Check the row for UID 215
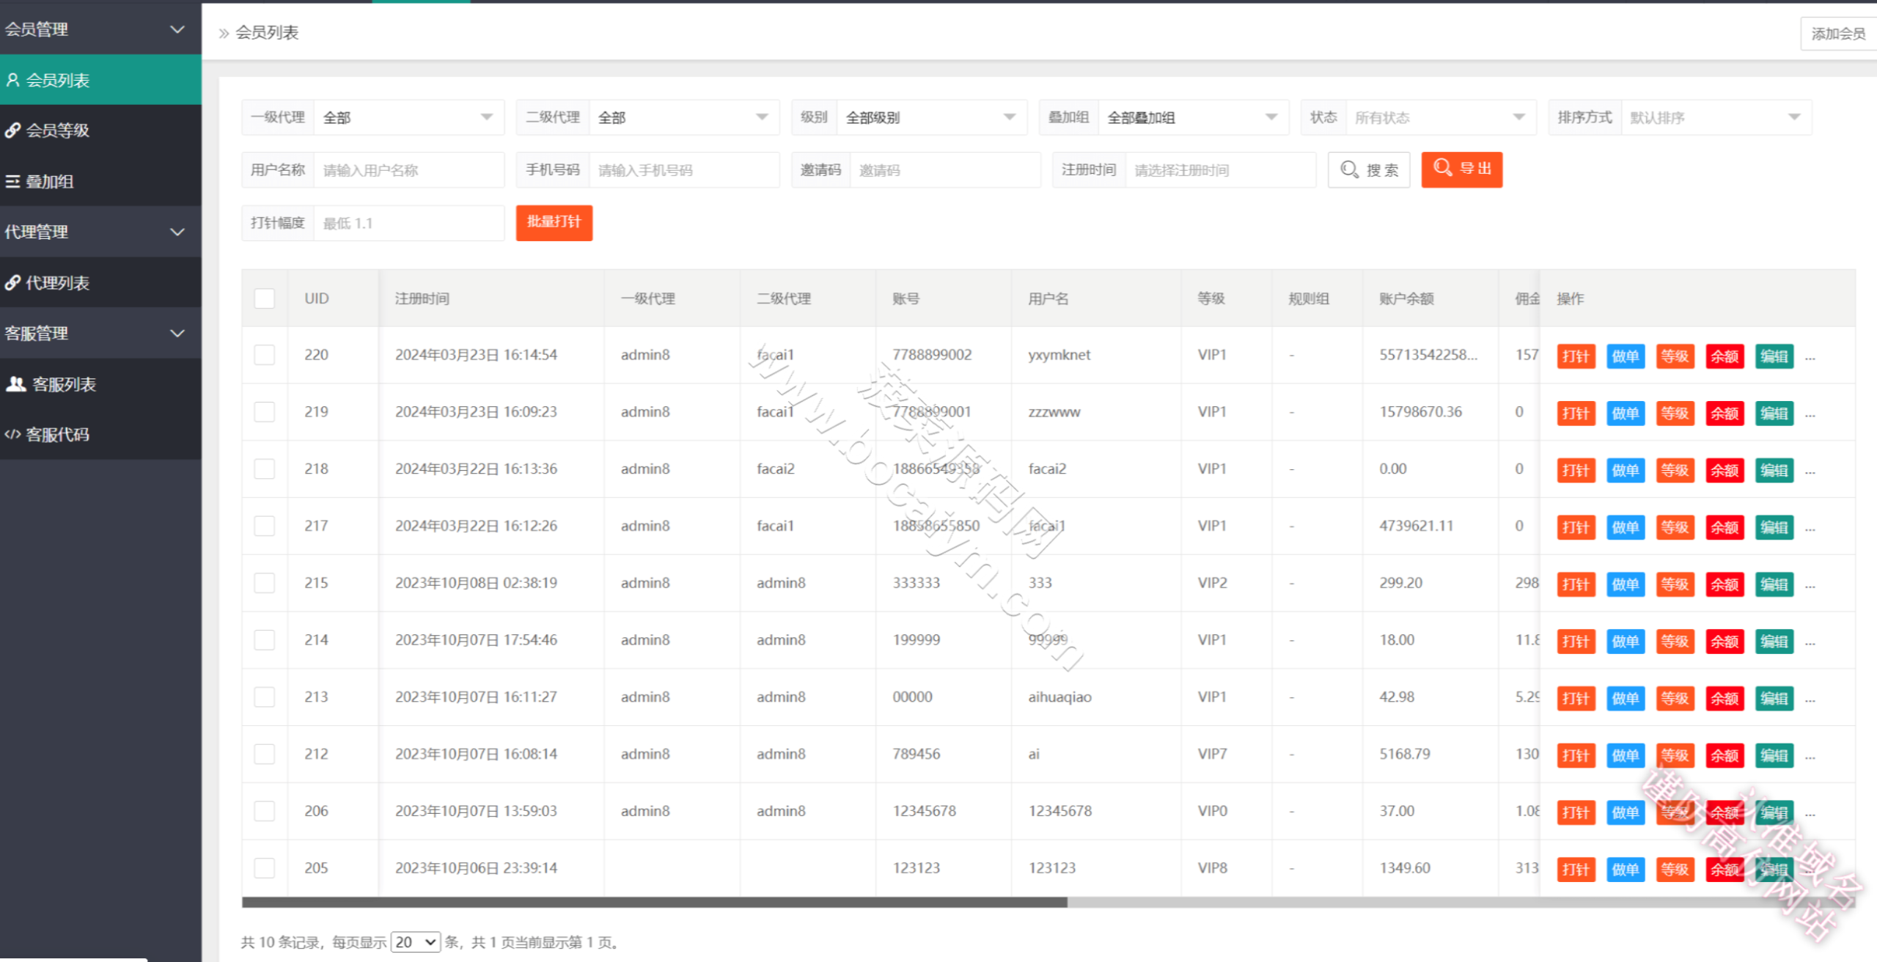Viewport: 1877px width, 962px height. coord(265,583)
